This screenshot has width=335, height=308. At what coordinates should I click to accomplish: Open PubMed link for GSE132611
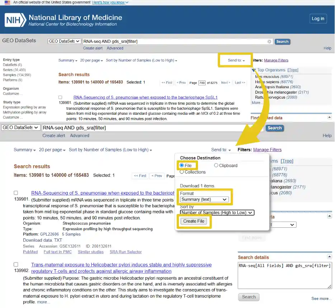pos(30,252)
